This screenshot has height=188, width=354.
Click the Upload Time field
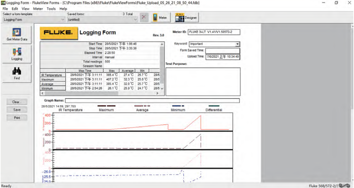(223, 57)
